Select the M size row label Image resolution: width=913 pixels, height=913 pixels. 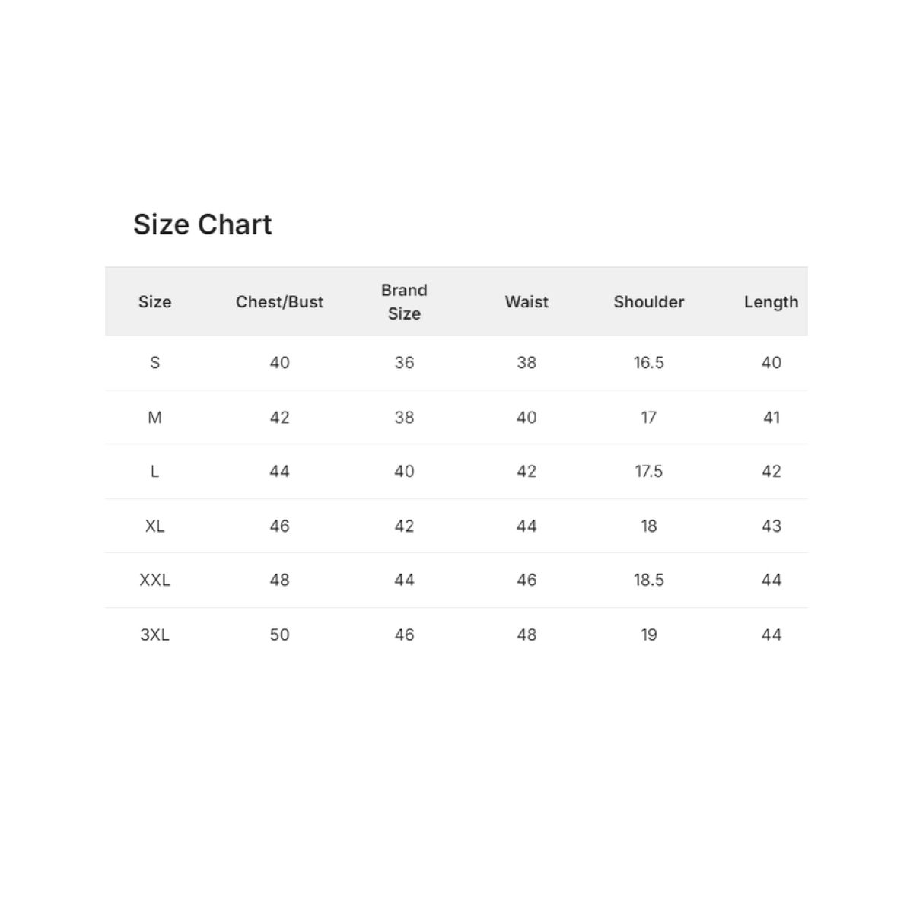[154, 418]
